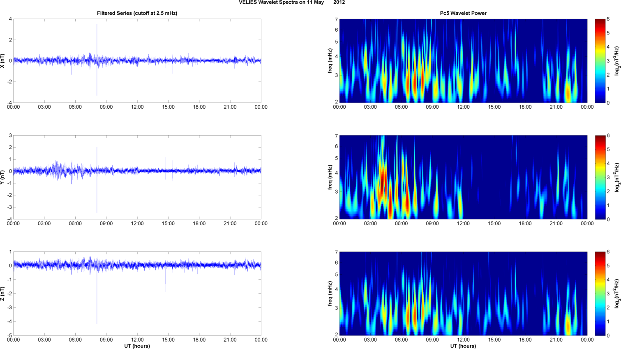
Task: Click the "Y (nT)" axis label
Action: [x=3, y=177]
